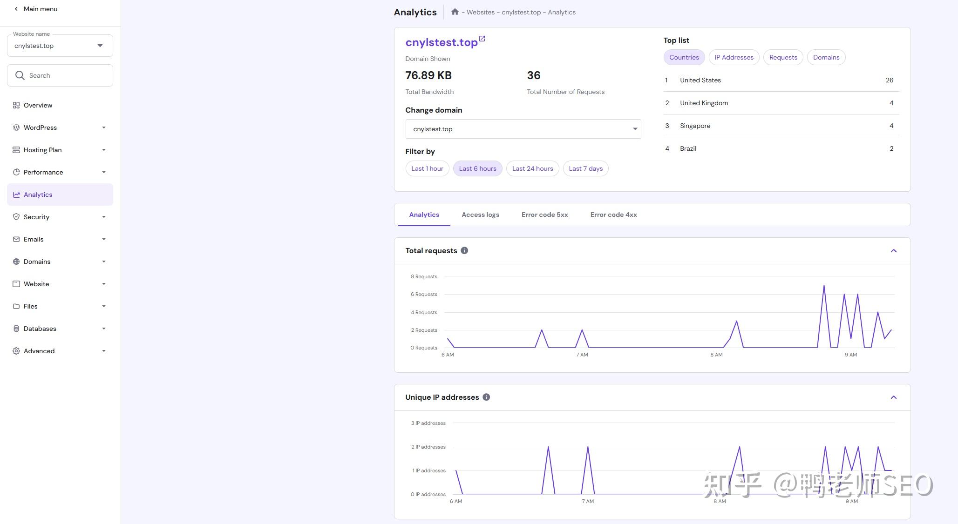Click the Emails envelope icon in sidebar
The image size is (958, 524).
pos(16,239)
